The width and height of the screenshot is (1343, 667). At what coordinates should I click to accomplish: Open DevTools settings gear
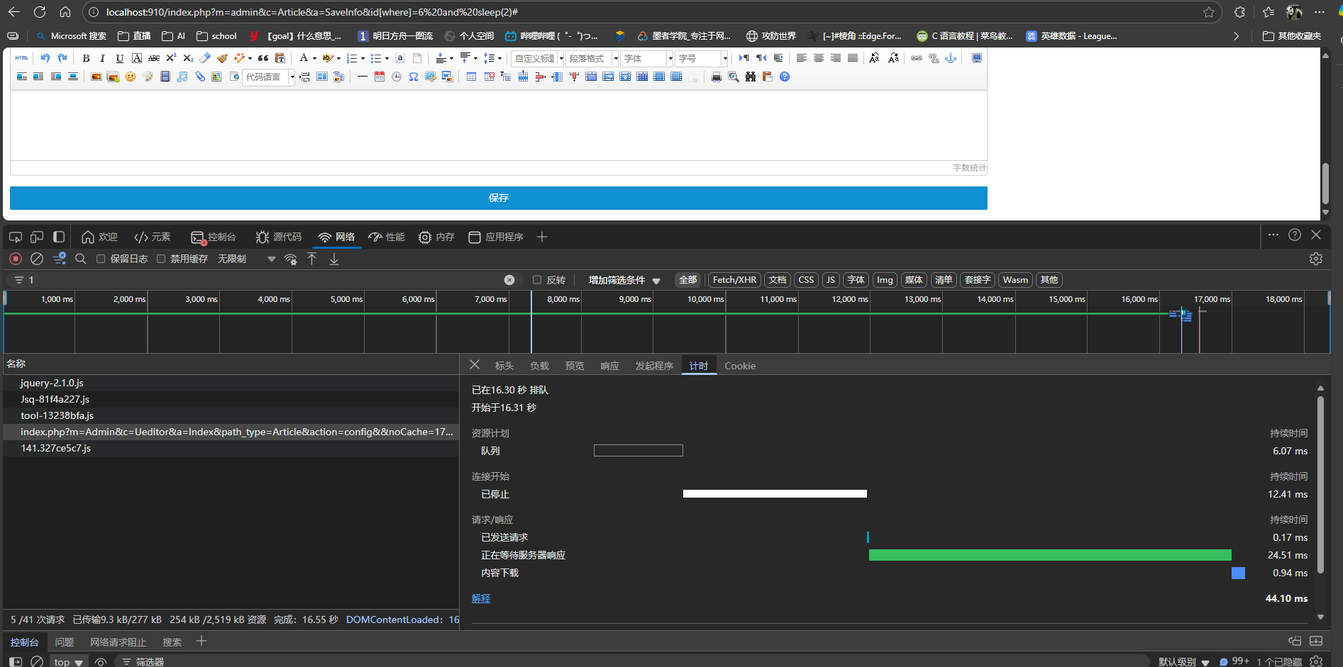[x=1316, y=259]
